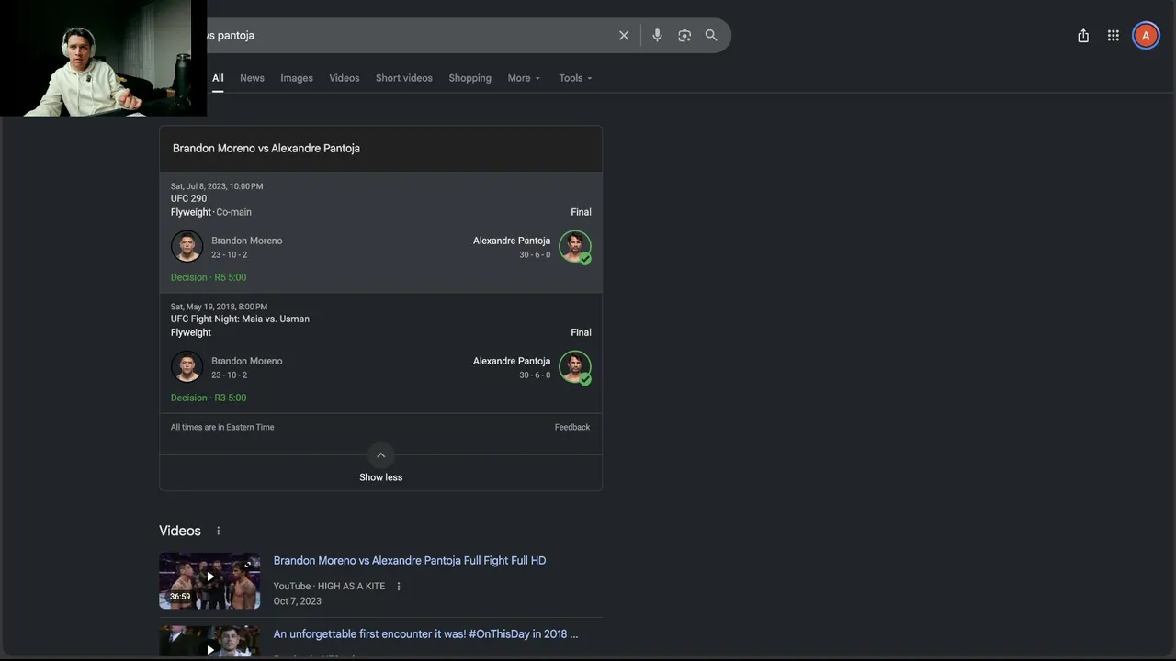Click Alexandre Pantoja's name in 2018 Fight Night

512,361
